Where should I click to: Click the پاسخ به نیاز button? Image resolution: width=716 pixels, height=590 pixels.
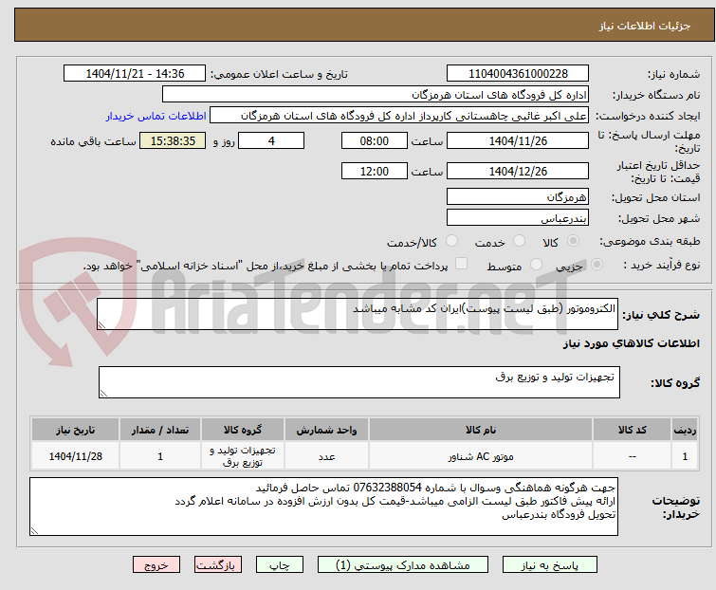[550, 565]
